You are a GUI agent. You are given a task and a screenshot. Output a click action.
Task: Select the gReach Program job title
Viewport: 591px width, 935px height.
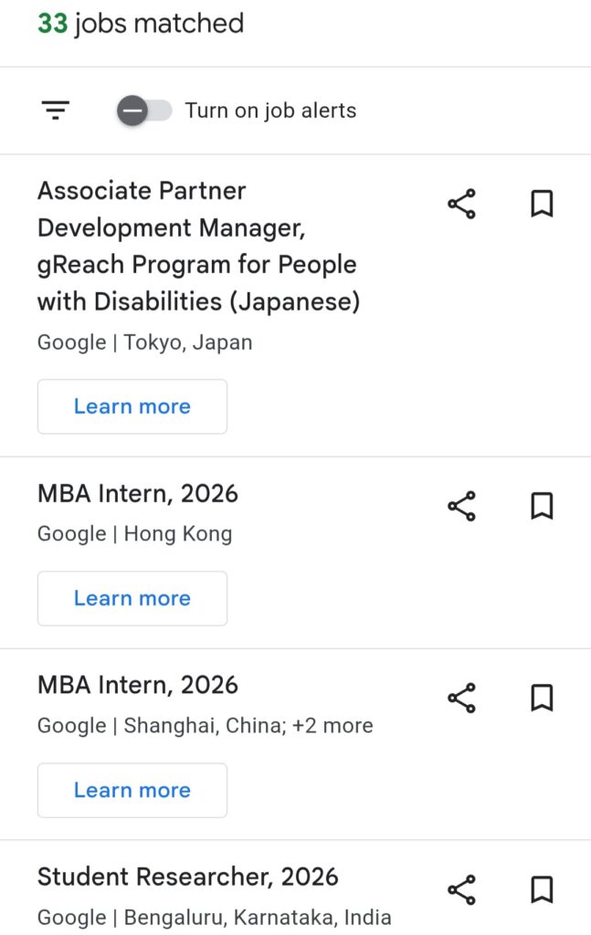(197, 247)
